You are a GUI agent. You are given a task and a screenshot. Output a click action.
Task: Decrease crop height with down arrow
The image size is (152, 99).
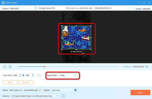[33, 76]
